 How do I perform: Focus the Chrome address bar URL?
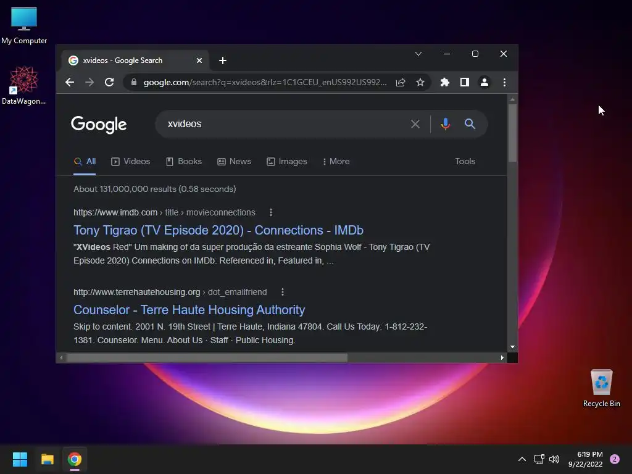pos(264,82)
